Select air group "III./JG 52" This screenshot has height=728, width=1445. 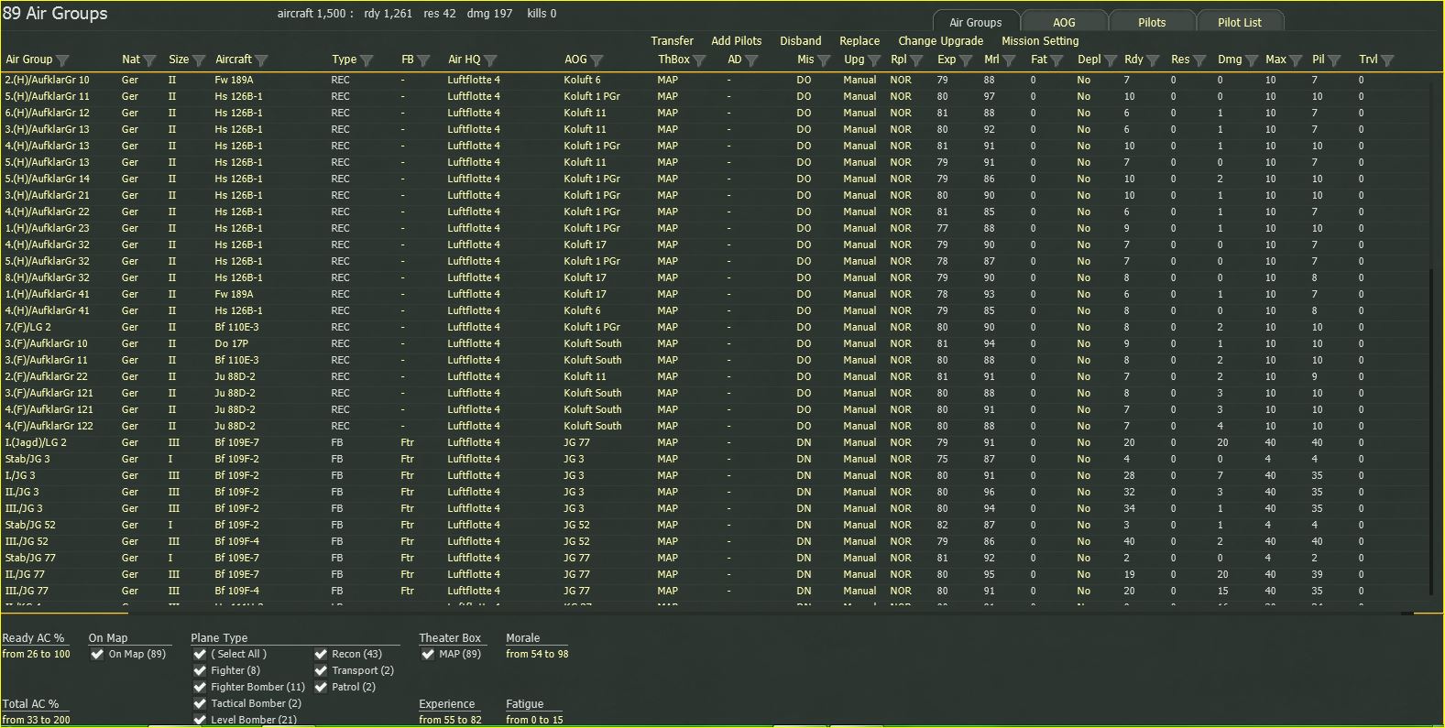pos(27,542)
